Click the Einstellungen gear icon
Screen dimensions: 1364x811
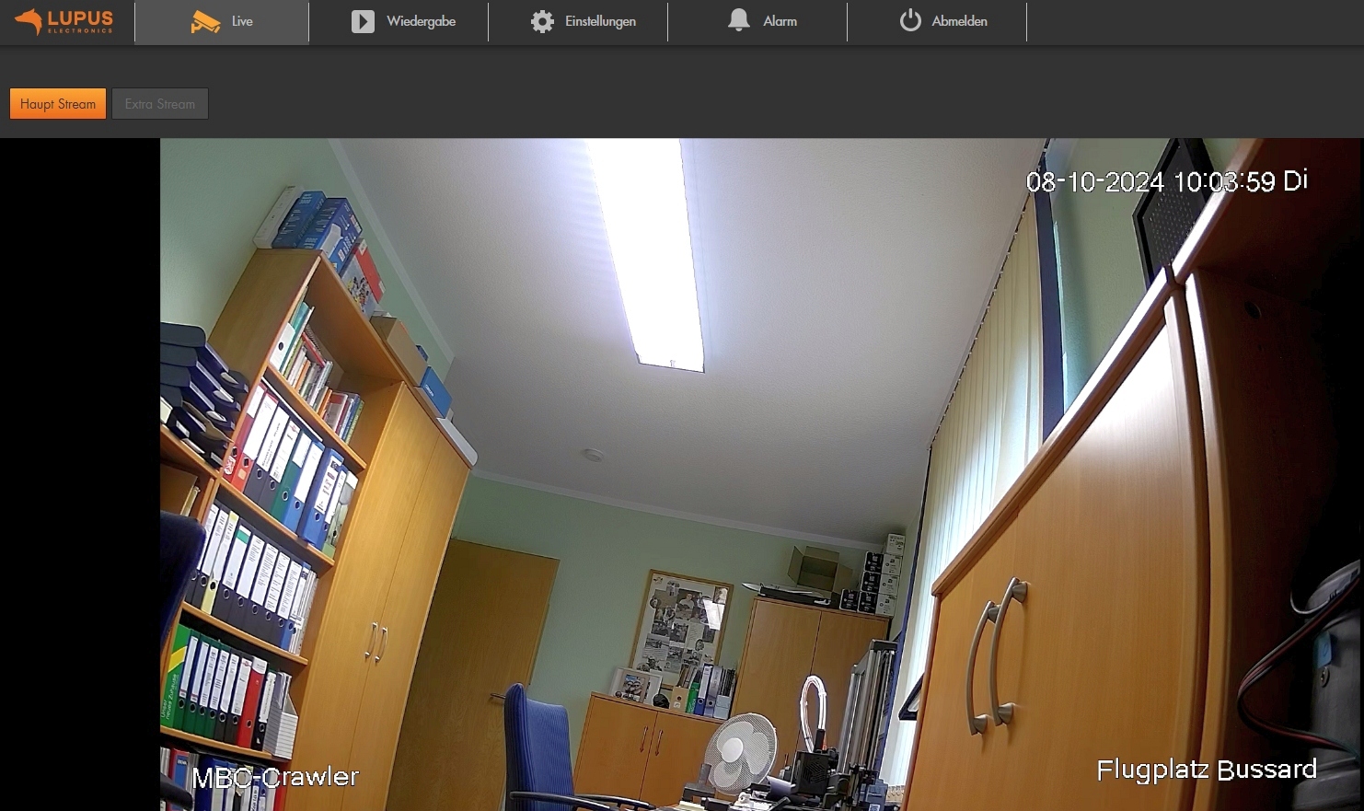542,21
